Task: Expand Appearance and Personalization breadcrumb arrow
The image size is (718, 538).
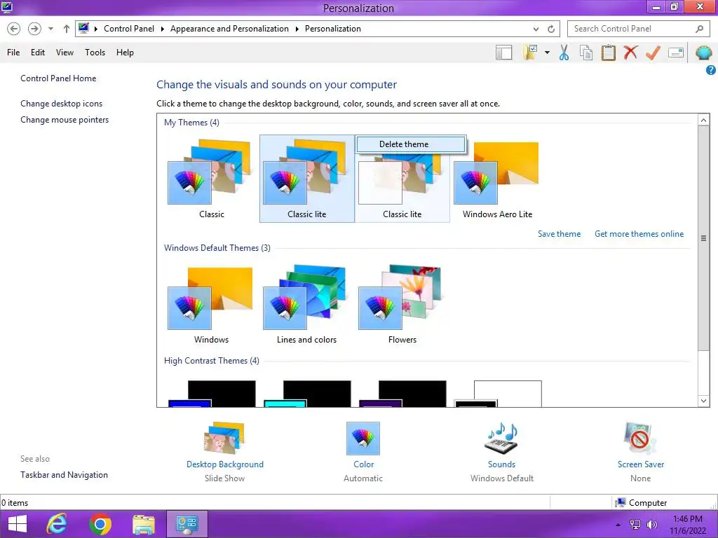Action: 297,29
